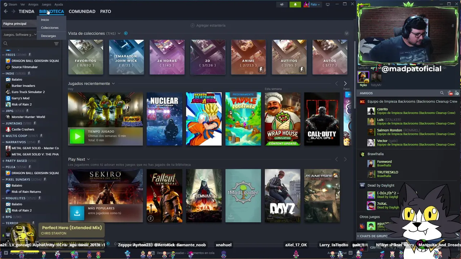Image resolution: width=461 pixels, height=259 pixels.
Task: Open the Juegos menu
Action: [46, 4]
